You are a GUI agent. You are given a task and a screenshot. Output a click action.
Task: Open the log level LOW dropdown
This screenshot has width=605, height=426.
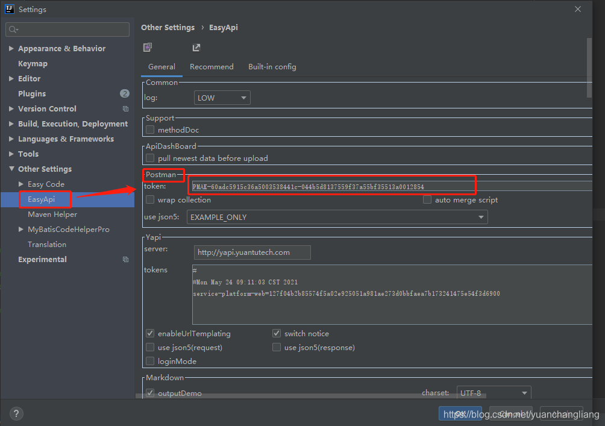pos(222,98)
